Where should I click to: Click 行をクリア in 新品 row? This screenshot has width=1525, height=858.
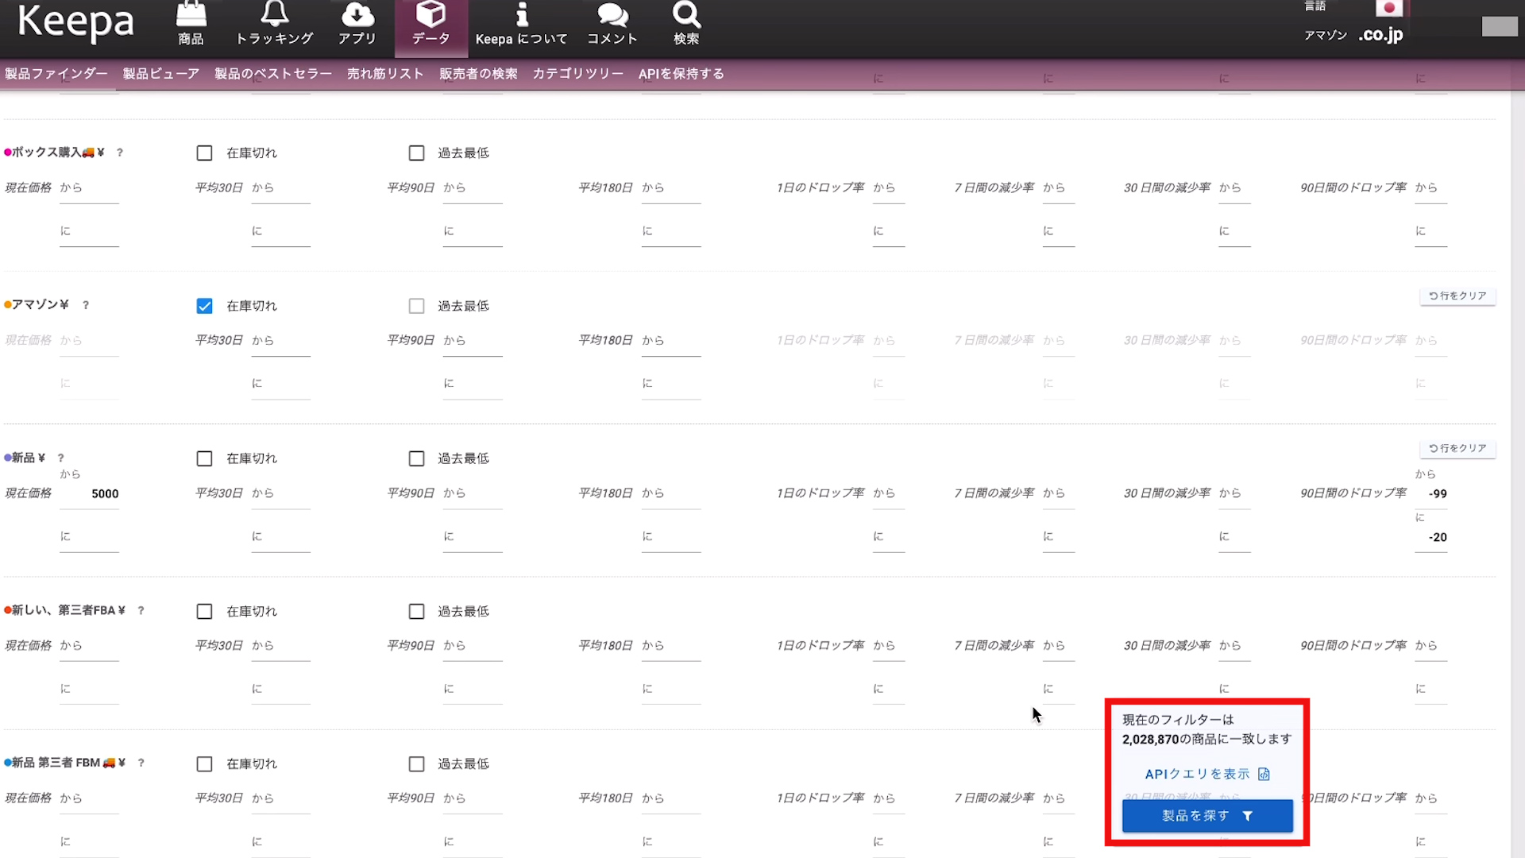point(1457,448)
